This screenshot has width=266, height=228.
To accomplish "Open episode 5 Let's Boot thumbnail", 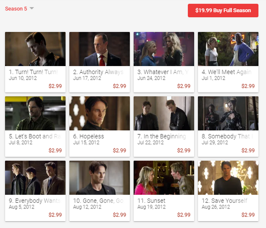I will click(35, 113).
